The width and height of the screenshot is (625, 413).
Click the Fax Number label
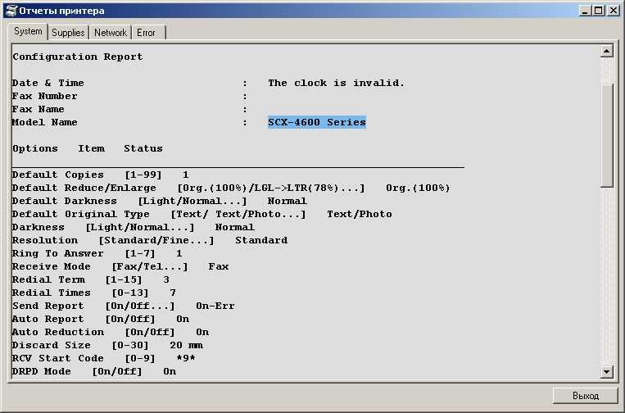[x=44, y=96]
